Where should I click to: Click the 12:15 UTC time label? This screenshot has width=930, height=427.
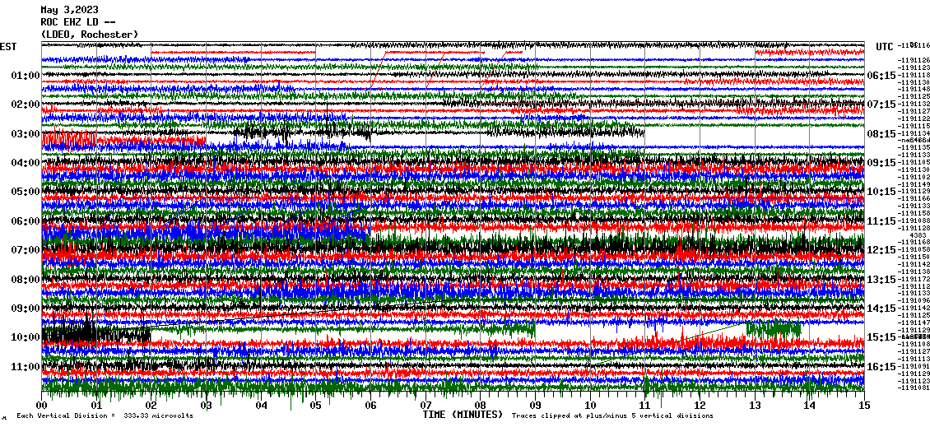click(x=881, y=250)
